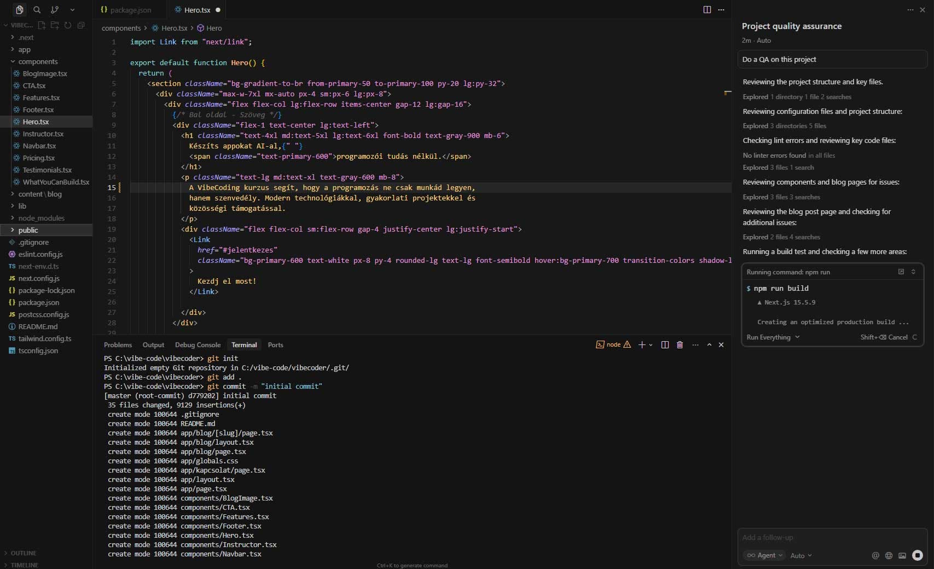Maximize the terminal panel with the chevron

tap(709, 345)
